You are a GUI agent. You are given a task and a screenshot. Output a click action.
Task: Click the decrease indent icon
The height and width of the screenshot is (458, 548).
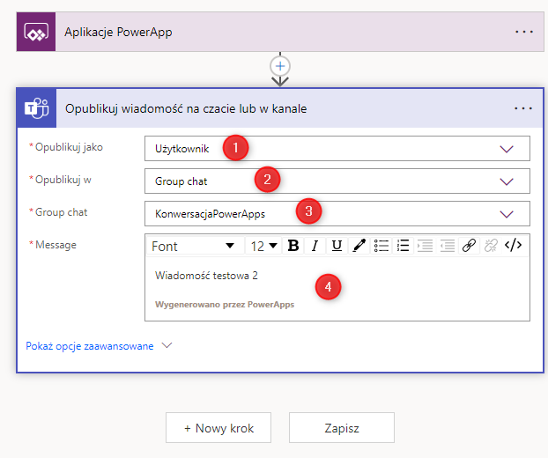pos(426,246)
